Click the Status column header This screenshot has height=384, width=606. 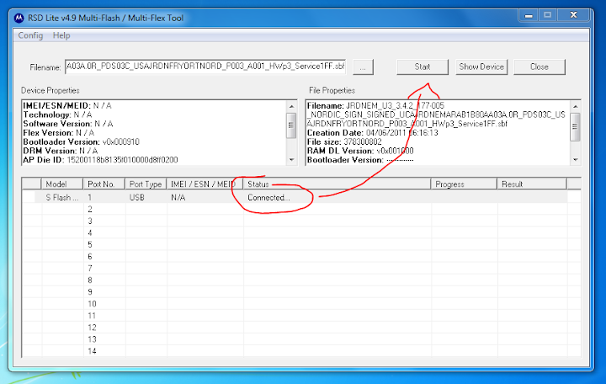[x=337, y=184]
